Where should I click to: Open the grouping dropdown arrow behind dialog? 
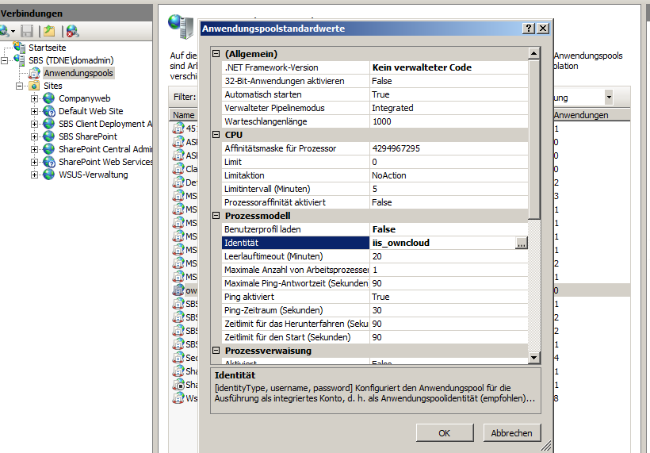click(608, 98)
